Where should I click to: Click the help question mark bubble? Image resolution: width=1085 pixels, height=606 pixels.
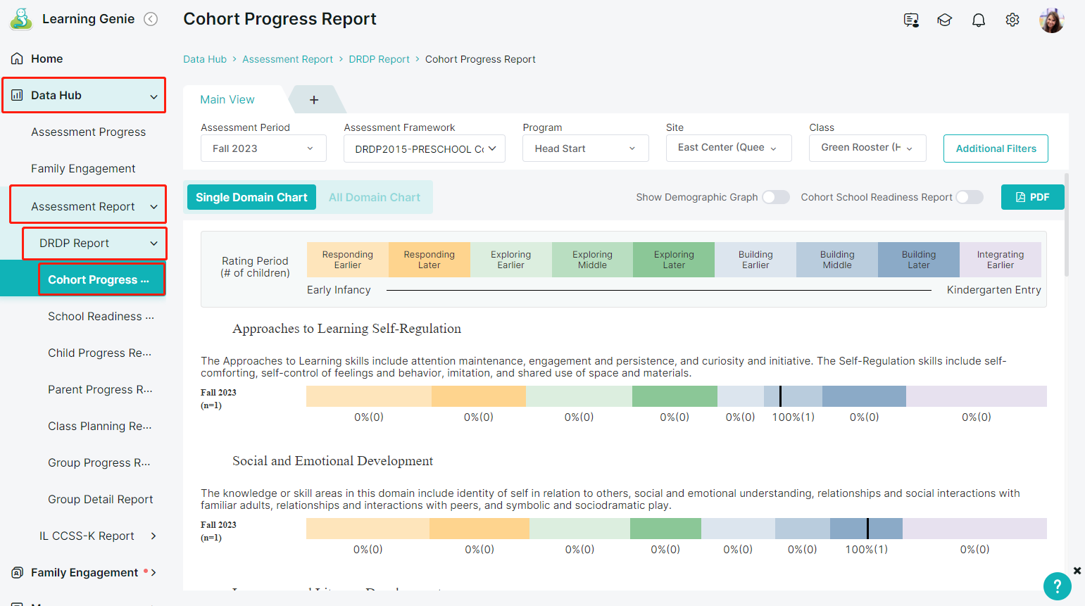(1058, 586)
